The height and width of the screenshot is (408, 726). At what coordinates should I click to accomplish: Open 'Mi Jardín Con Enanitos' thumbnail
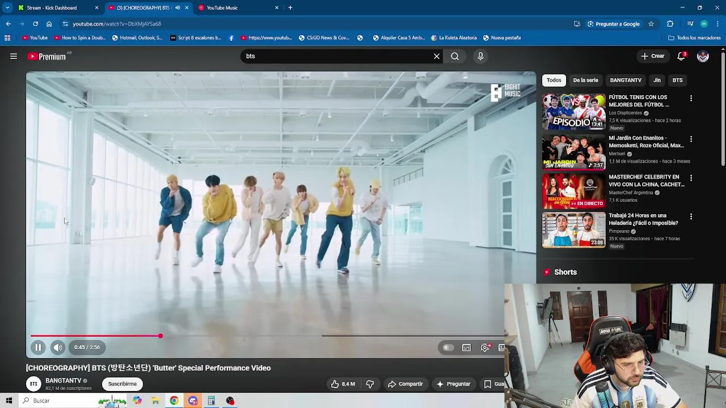[573, 152]
